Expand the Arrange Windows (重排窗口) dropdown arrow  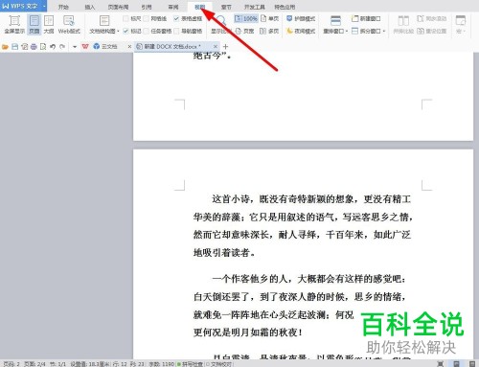point(347,31)
